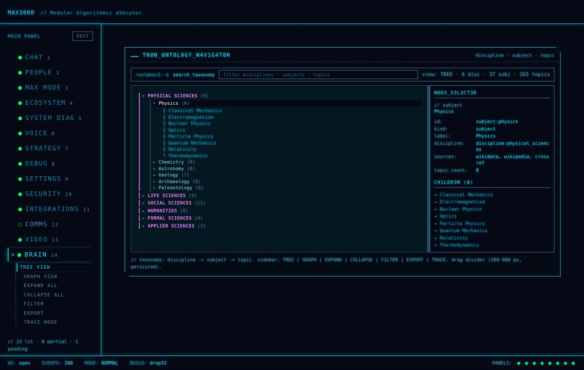The image size is (584, 370).
Task: Click the MAX3000 title in header
Action: (21, 13)
